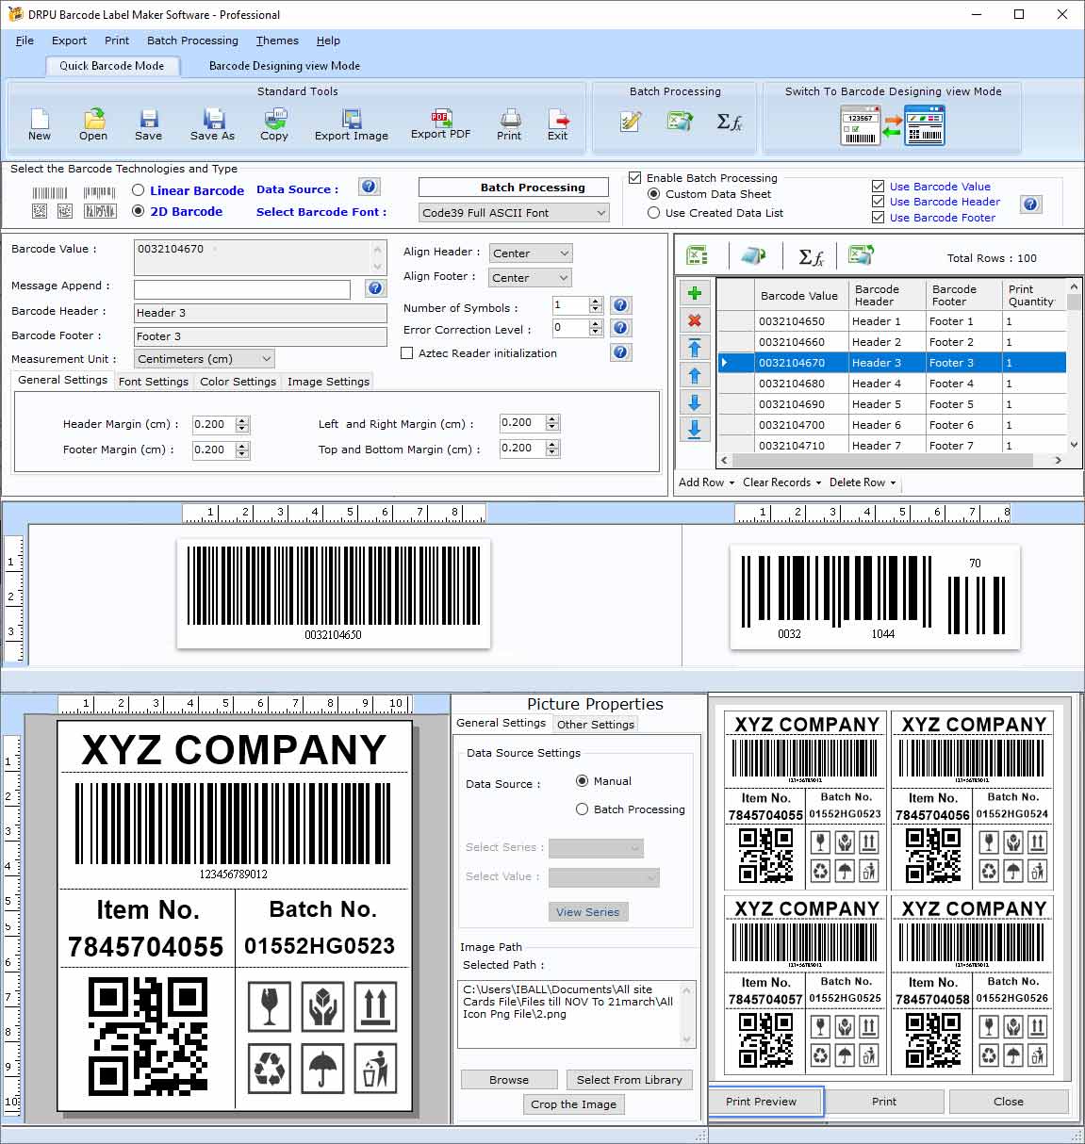Click the Excel import icon above data grid
Screen dimensions: 1085x1144
point(697,255)
